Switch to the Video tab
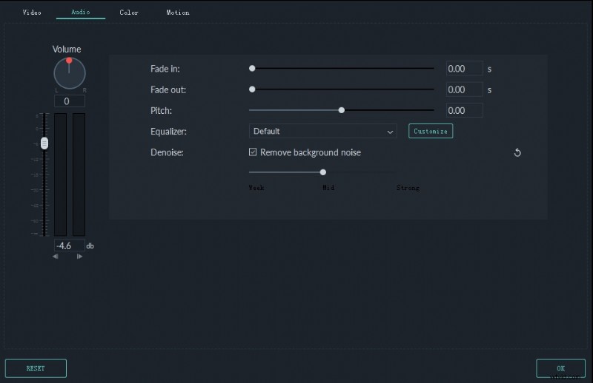The width and height of the screenshot is (593, 383). (x=32, y=13)
